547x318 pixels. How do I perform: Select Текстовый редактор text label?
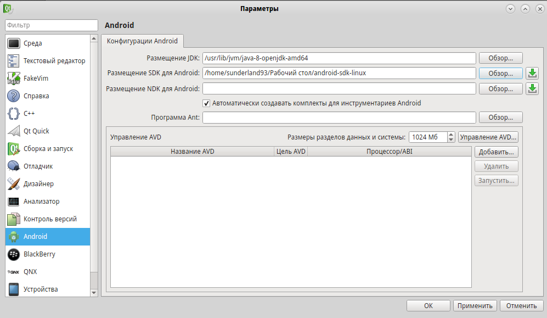[x=54, y=61]
